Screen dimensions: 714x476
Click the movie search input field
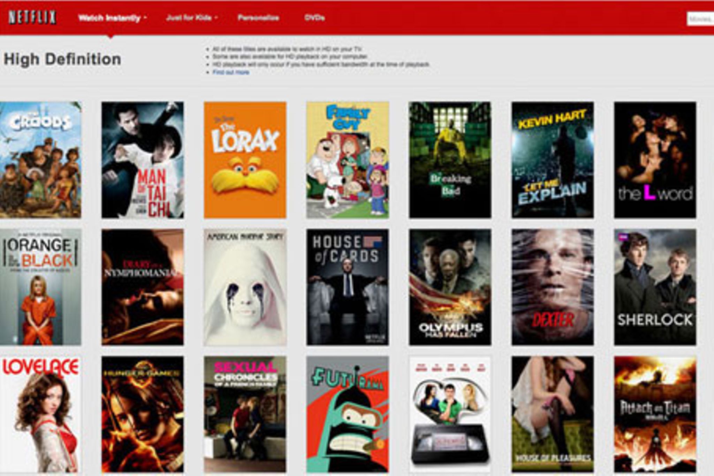700,19
